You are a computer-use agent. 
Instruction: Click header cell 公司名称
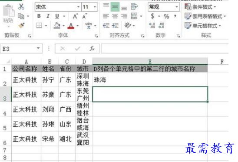[x=26, y=69]
